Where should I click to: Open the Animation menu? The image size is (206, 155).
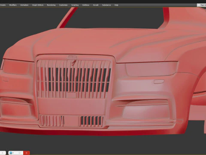24,5
